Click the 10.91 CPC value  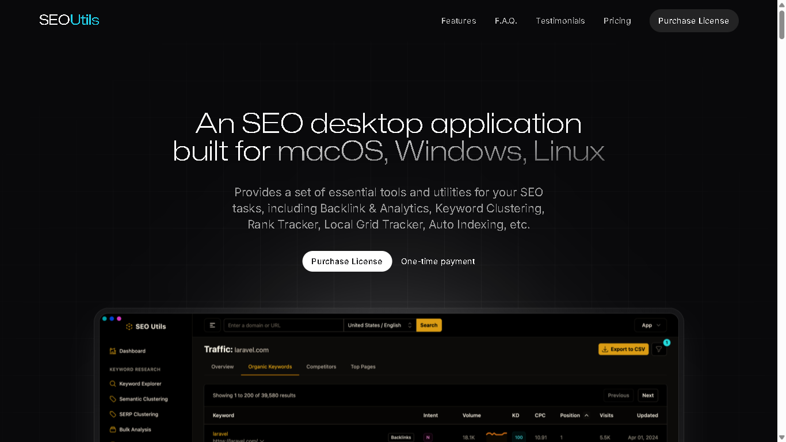pos(541,437)
